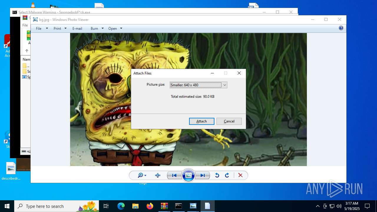Open the Picture size combo box
This screenshot has height=212, width=377.
[x=199, y=85]
